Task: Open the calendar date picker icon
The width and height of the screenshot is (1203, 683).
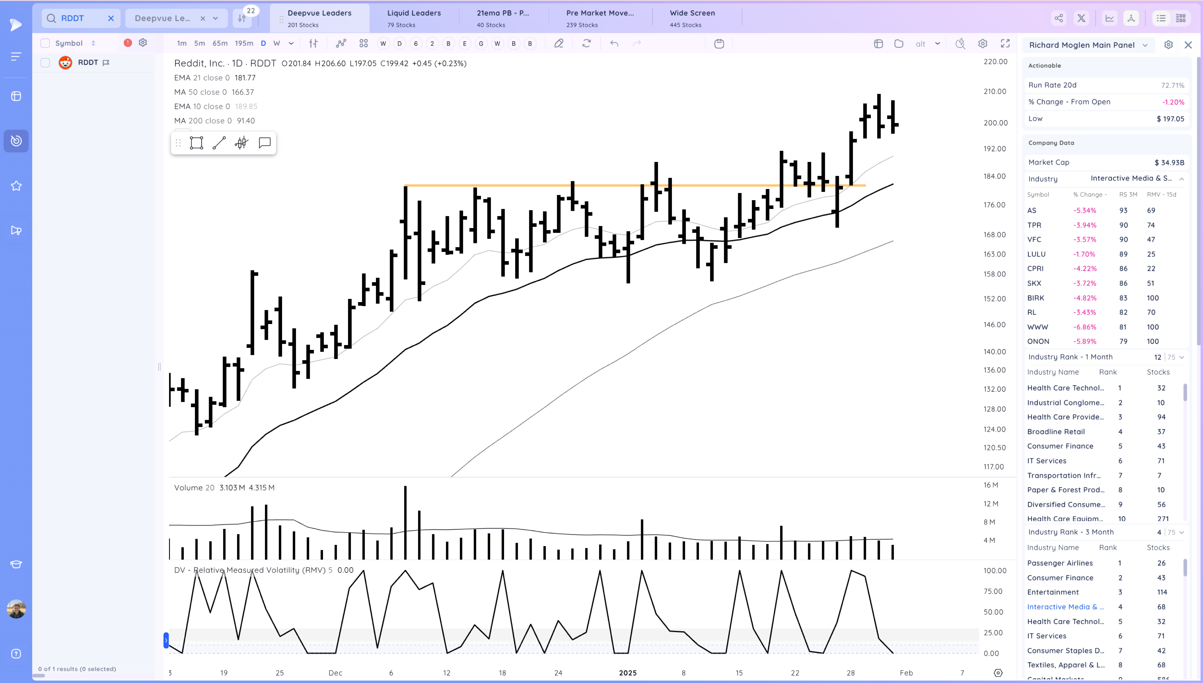Action: pyautogui.click(x=719, y=44)
